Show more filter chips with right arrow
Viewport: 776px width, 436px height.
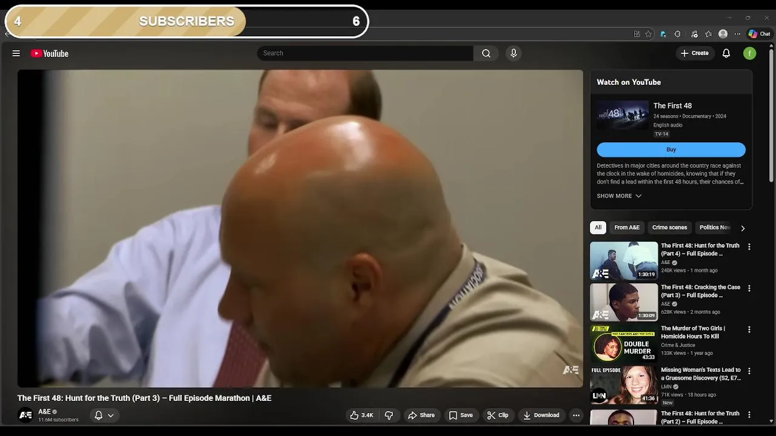coord(743,228)
